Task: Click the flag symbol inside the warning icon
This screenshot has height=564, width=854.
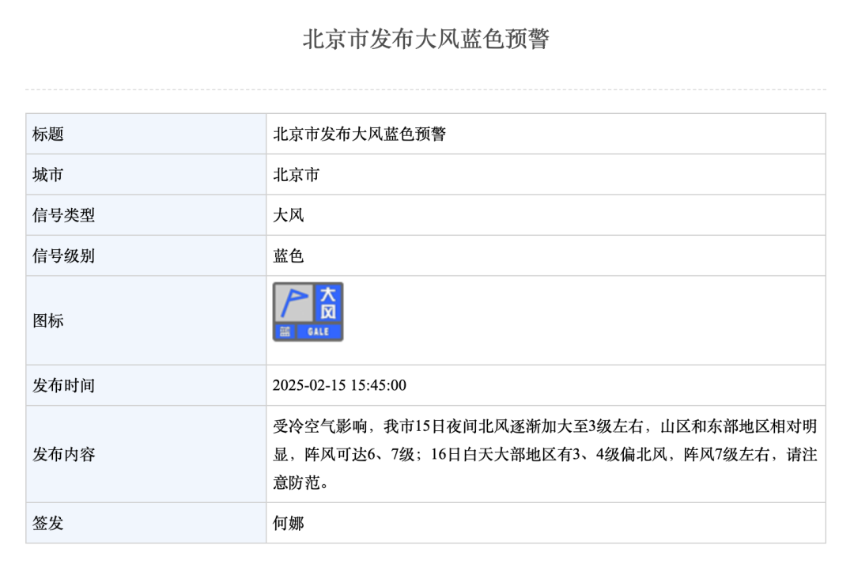Action: (x=294, y=302)
